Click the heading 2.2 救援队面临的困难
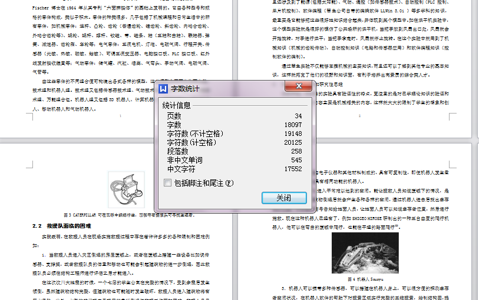 coord(62,226)
